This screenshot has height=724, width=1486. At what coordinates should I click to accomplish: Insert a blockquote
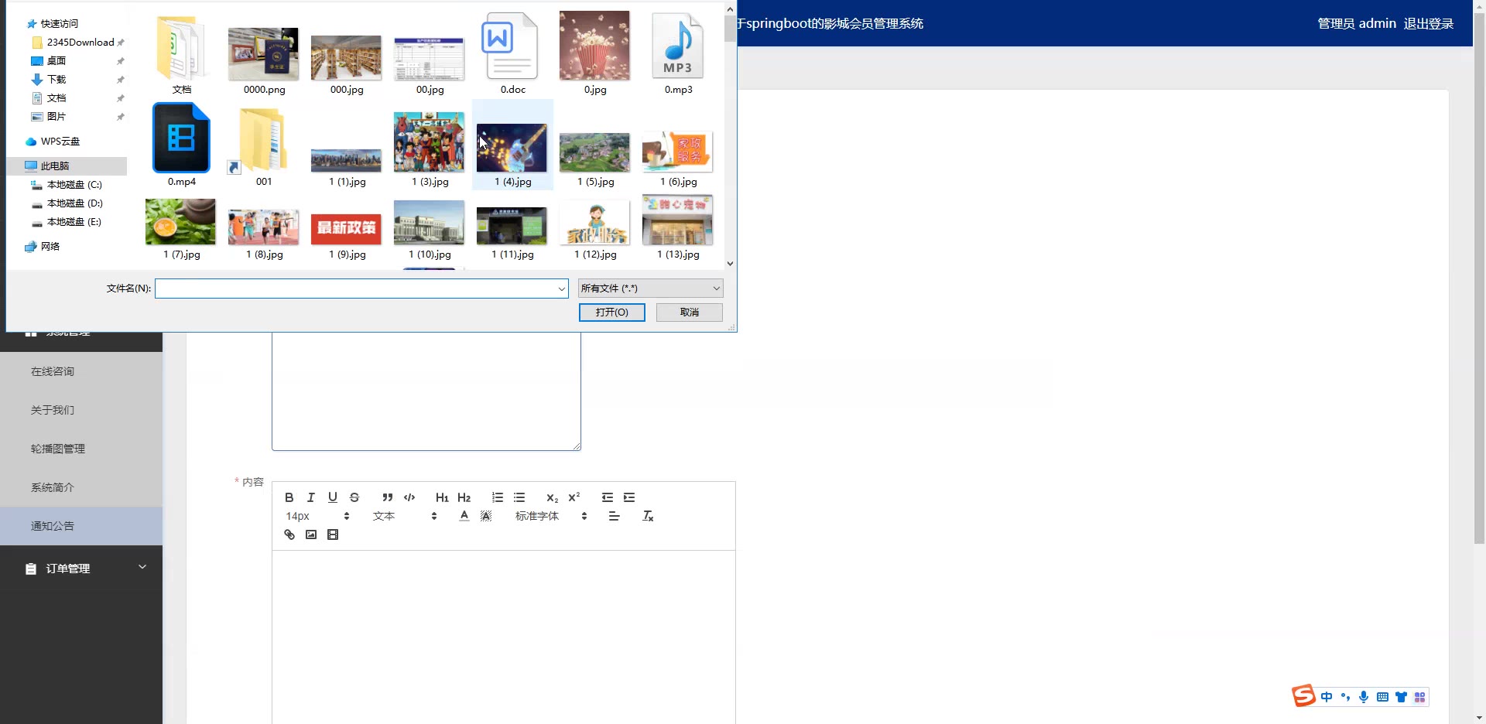point(388,497)
